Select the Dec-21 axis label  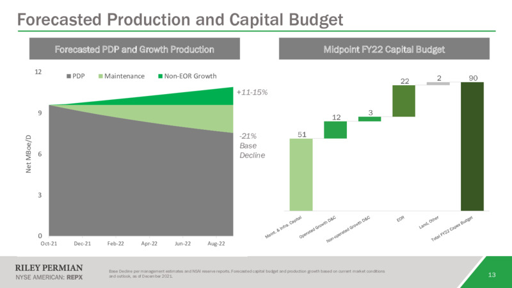coord(83,244)
